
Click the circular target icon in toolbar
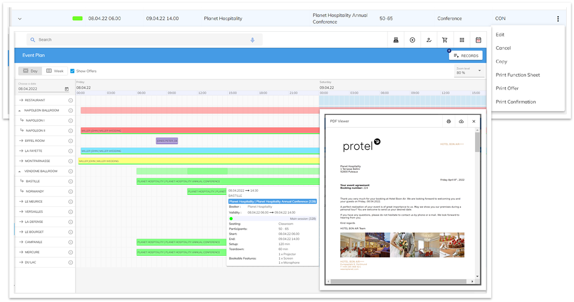coord(412,40)
